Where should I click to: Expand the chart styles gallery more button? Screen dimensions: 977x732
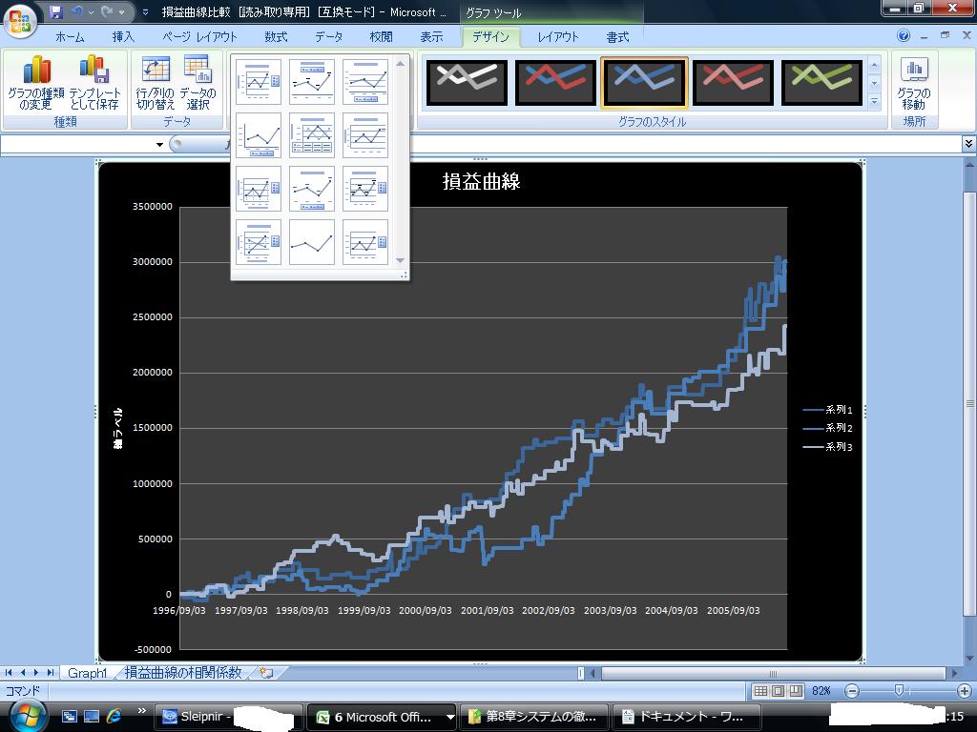874,100
